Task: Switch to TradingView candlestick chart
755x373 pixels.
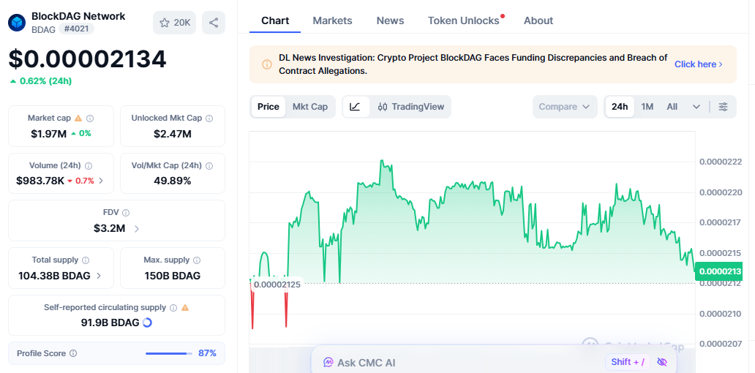Action: click(x=411, y=107)
